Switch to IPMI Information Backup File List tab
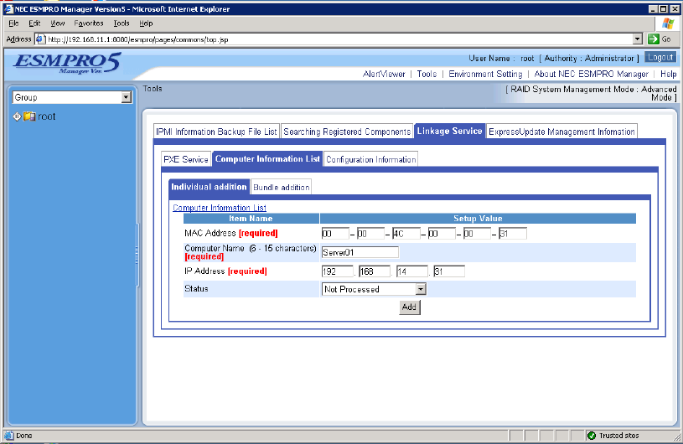This screenshot has height=444, width=683. [x=216, y=132]
